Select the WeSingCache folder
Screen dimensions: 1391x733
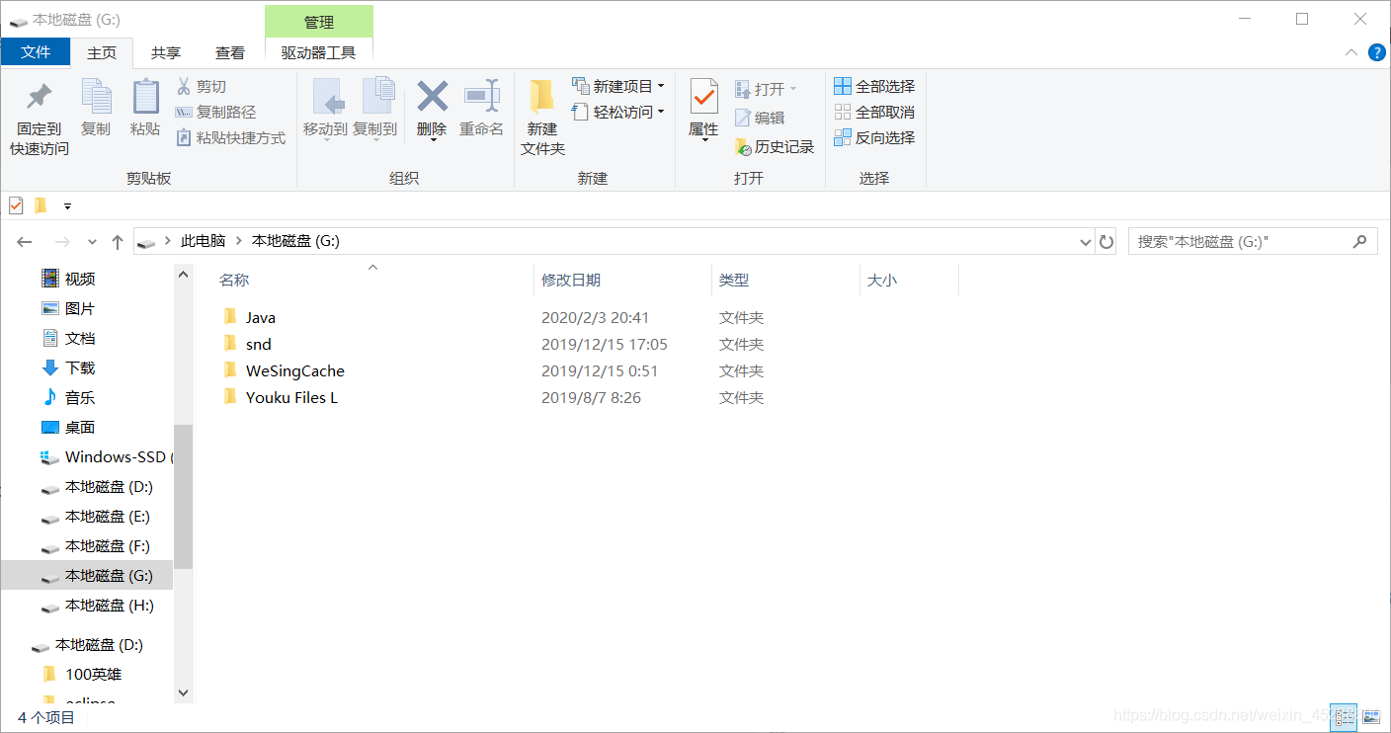tap(294, 371)
